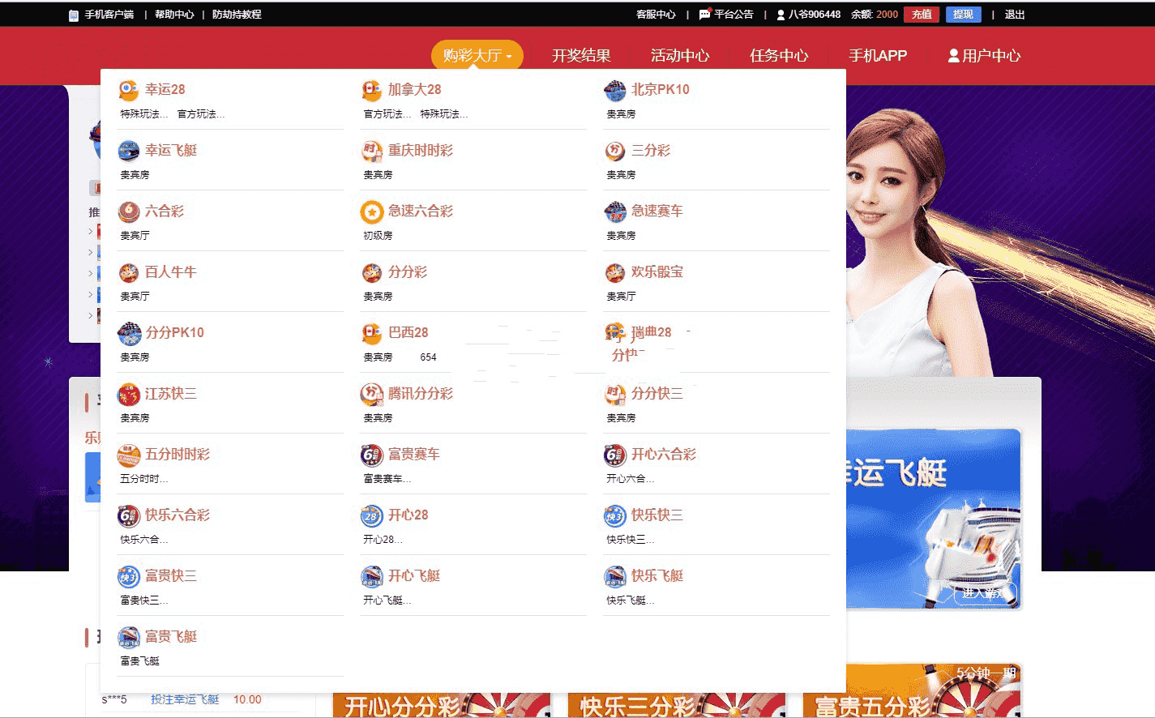This screenshot has width=1155, height=718.
Task: Select the 重庆时时彩 icon
Action: 371,151
